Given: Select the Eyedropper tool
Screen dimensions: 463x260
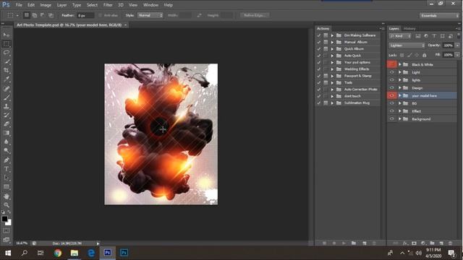Looking at the screenshot, I should coord(7,79).
